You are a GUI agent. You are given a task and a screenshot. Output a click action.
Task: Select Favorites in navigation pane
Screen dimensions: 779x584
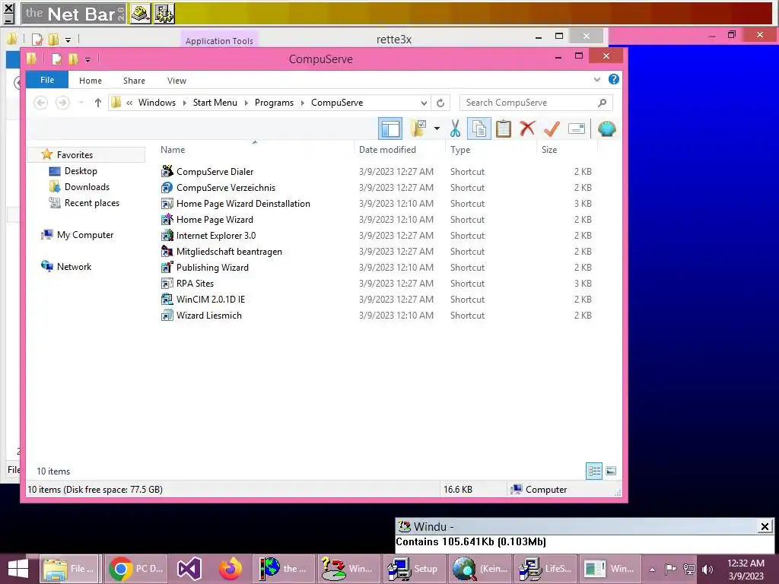[75, 155]
